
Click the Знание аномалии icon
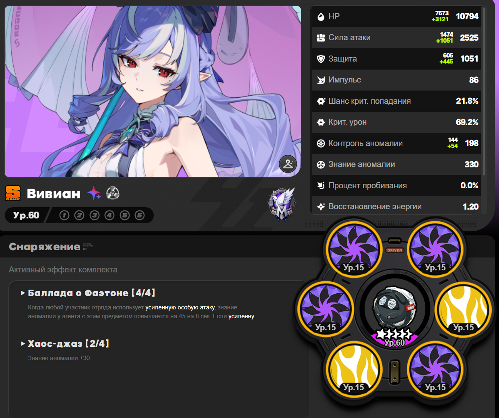[x=321, y=165]
